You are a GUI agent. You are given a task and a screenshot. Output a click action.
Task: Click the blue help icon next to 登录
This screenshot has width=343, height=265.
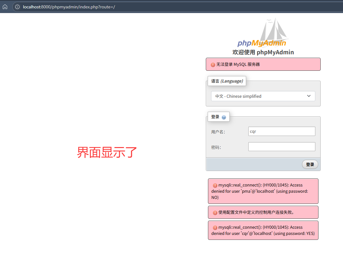click(x=223, y=117)
